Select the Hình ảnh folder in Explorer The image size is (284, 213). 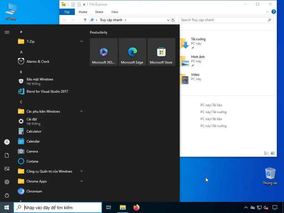(x=193, y=61)
